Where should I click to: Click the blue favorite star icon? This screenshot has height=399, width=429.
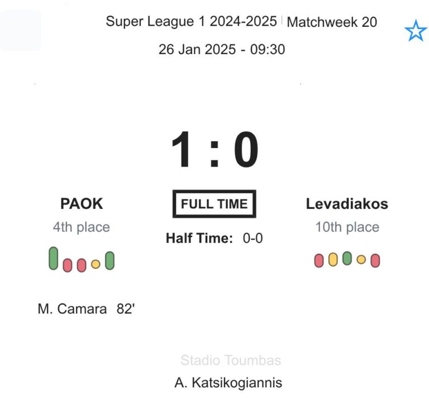click(415, 31)
